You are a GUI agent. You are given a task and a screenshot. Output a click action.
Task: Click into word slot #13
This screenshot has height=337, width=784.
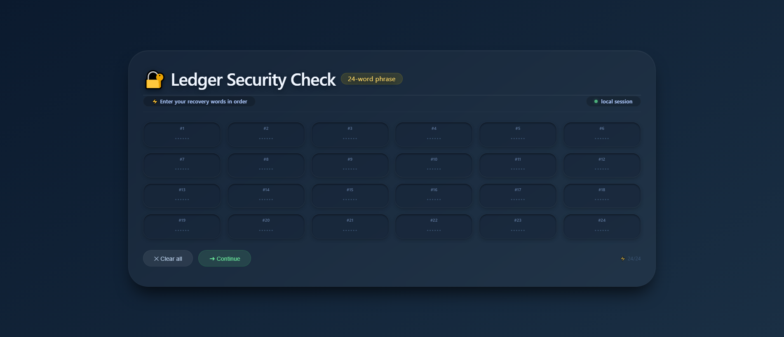[x=182, y=196]
